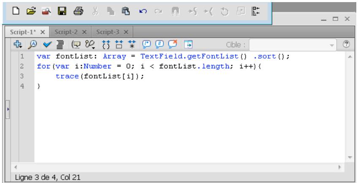The height and width of the screenshot is (183, 358).
Task: Check syntax with the blue checkmark icon
Action: 47,45
